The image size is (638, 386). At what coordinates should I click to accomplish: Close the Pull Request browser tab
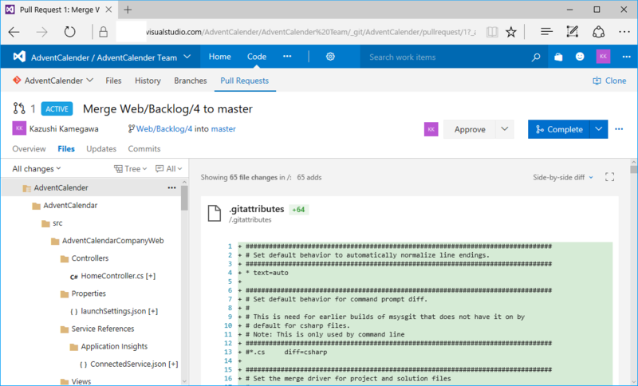pyautogui.click(x=108, y=10)
